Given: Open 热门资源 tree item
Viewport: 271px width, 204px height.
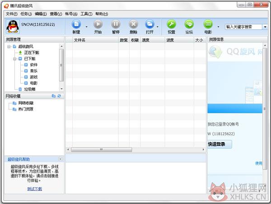Looking at the screenshot, I should pyautogui.click(x=26, y=109).
